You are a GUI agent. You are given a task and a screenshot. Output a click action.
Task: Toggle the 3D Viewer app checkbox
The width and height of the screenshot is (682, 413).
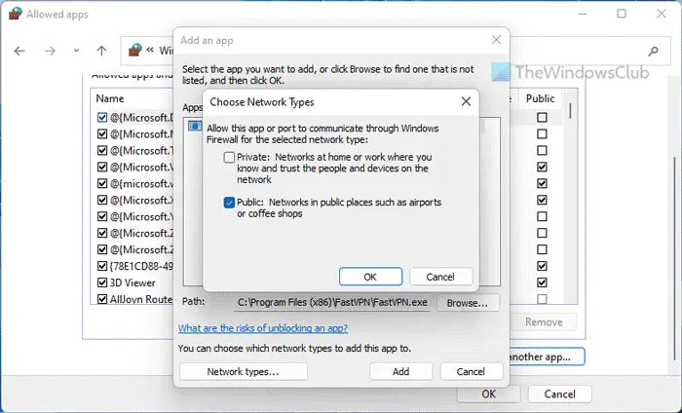click(x=102, y=282)
